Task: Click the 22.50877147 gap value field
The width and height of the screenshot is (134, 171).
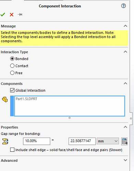Action: click(82, 141)
